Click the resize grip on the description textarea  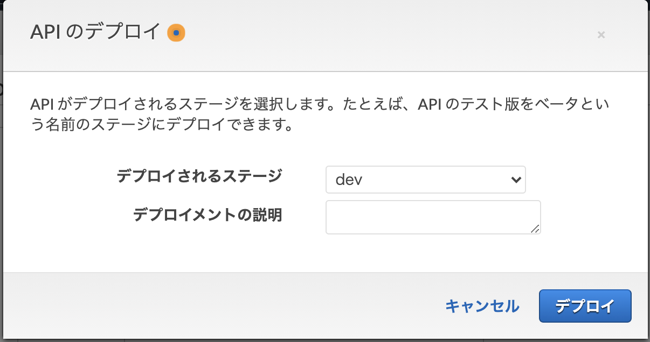point(535,229)
